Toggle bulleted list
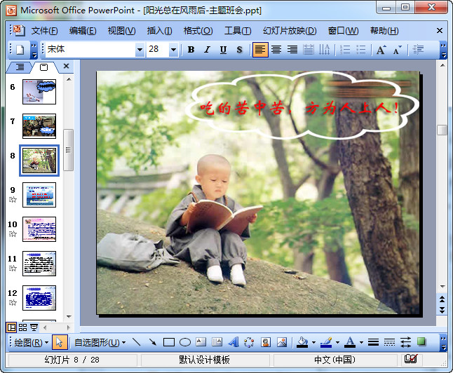453x373 pixels. [361, 50]
